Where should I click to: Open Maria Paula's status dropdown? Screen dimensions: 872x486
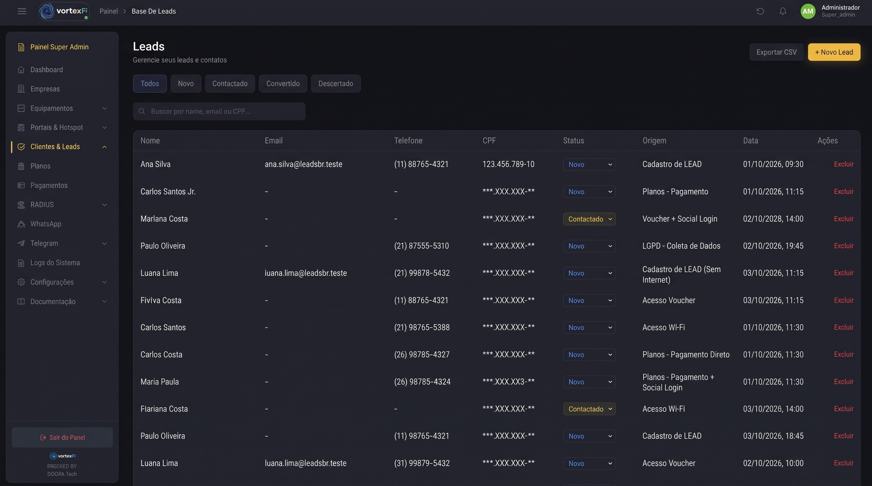[589, 382]
